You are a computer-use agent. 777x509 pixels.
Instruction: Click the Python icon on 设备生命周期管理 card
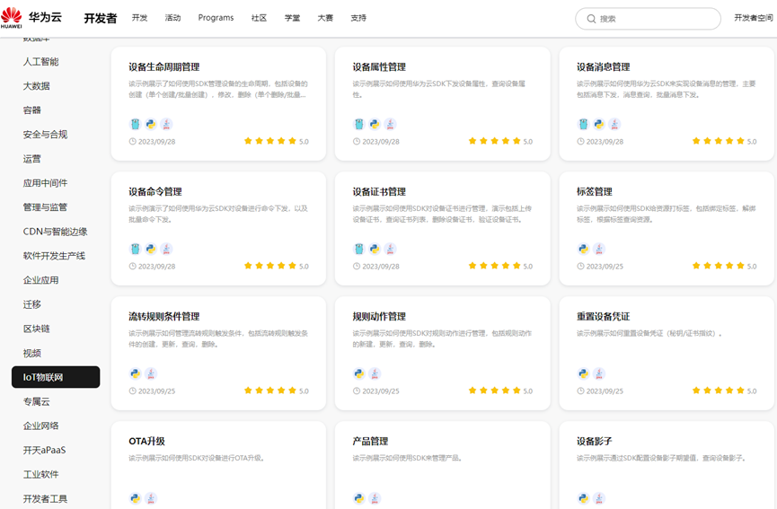[x=151, y=124]
